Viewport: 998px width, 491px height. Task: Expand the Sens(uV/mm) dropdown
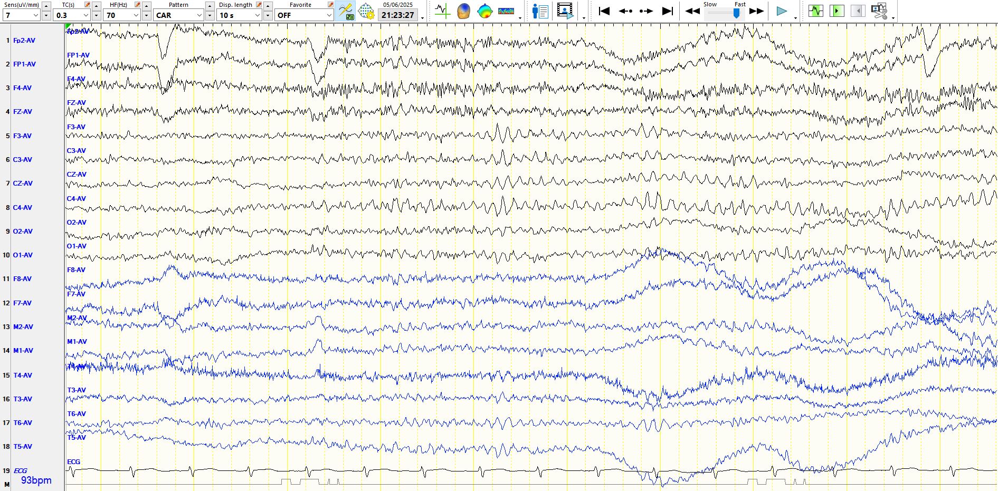(x=35, y=15)
